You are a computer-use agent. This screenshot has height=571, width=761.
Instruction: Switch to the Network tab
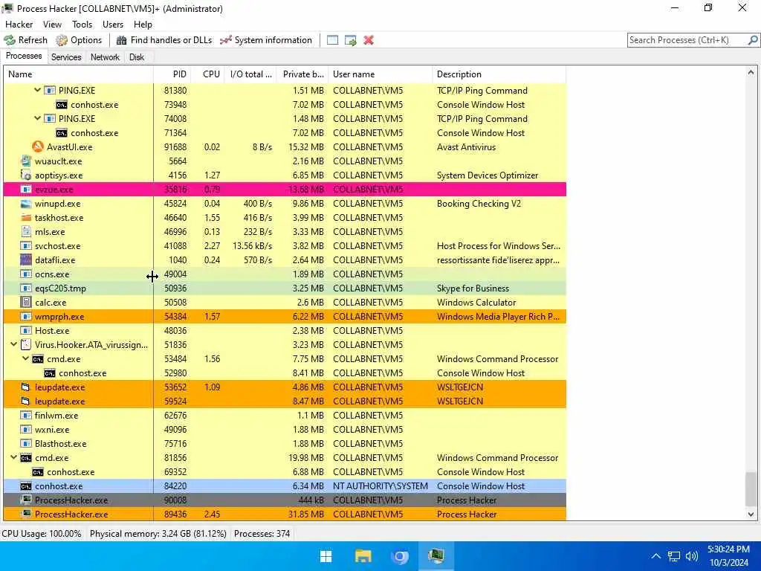[x=105, y=57]
